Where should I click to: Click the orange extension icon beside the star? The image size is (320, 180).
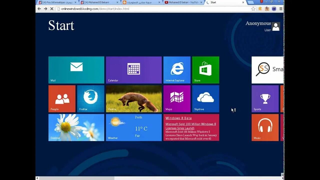(x=260, y=9)
